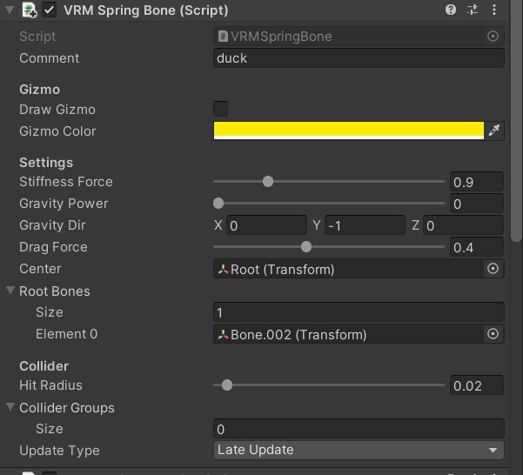Collapse the VRM Spring Bone component foldout
The height and width of the screenshot is (475, 523).
(10, 10)
